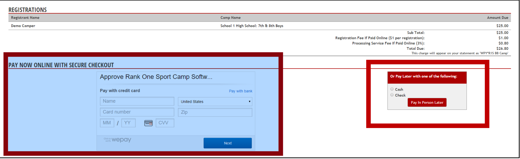The image size is (520, 159).
Task: Open the Pay with bank link
Action: click(240, 91)
